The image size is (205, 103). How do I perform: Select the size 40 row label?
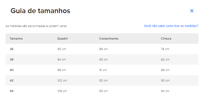(x=12, y=70)
